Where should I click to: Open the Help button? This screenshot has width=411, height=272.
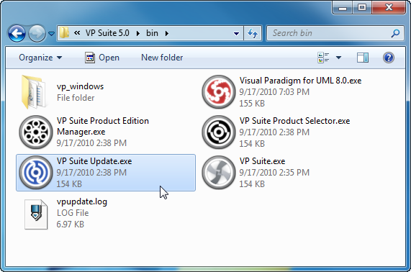tap(389, 58)
